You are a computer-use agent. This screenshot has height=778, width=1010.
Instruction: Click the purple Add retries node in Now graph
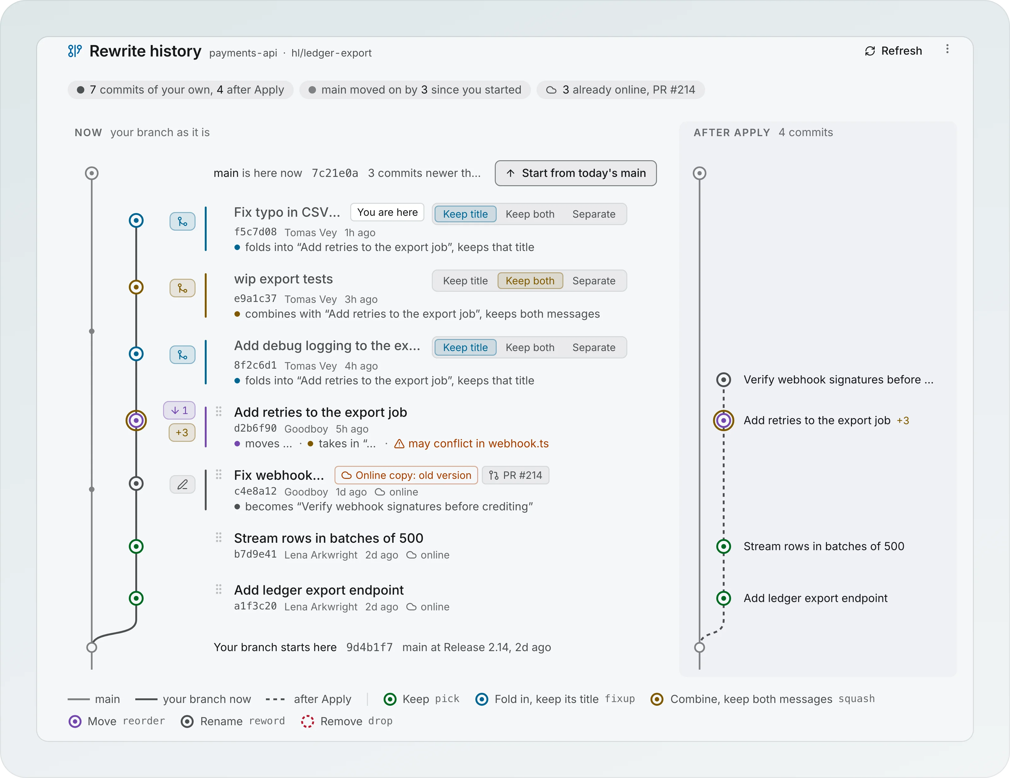[x=136, y=420]
